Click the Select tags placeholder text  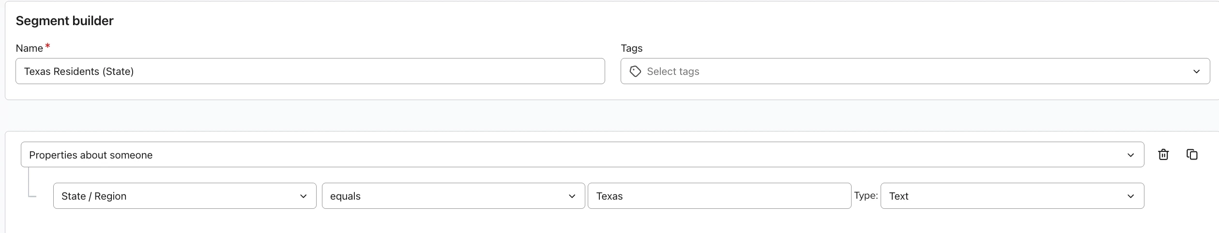tap(673, 72)
